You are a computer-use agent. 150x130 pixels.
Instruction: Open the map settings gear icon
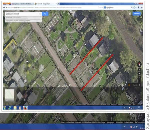(x=125, y=85)
